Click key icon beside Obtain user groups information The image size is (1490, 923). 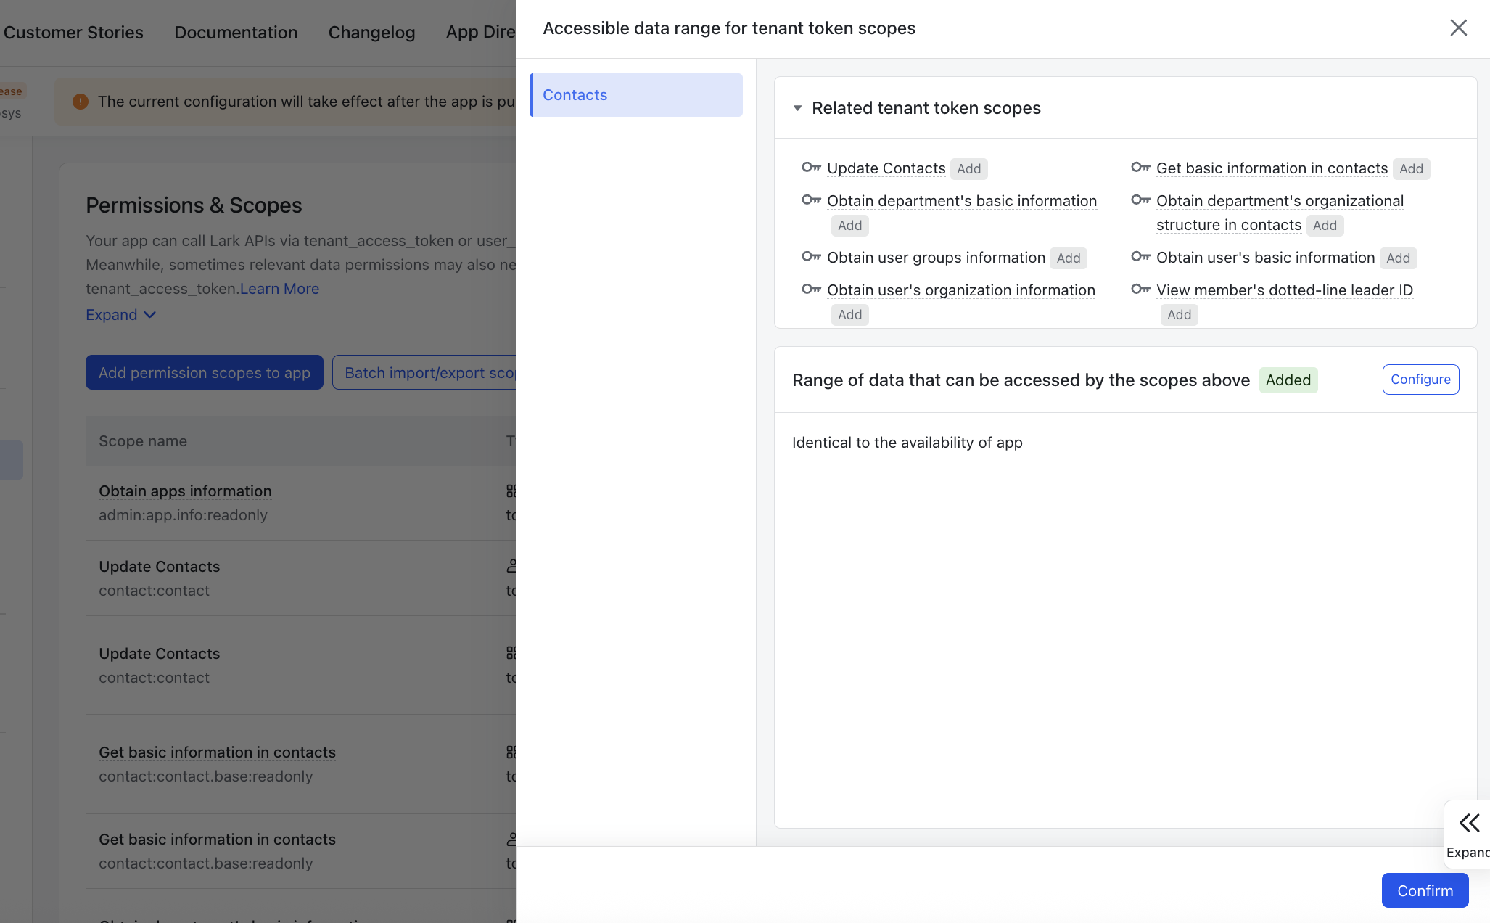(x=811, y=257)
